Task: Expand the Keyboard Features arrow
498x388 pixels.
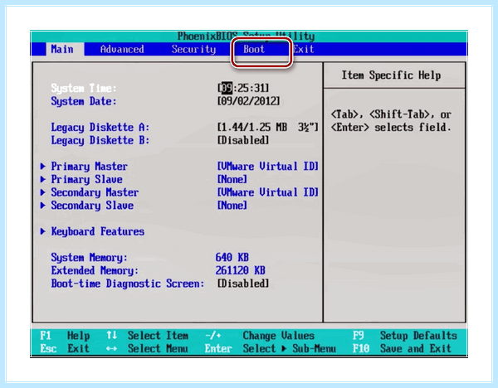Action: [43, 231]
